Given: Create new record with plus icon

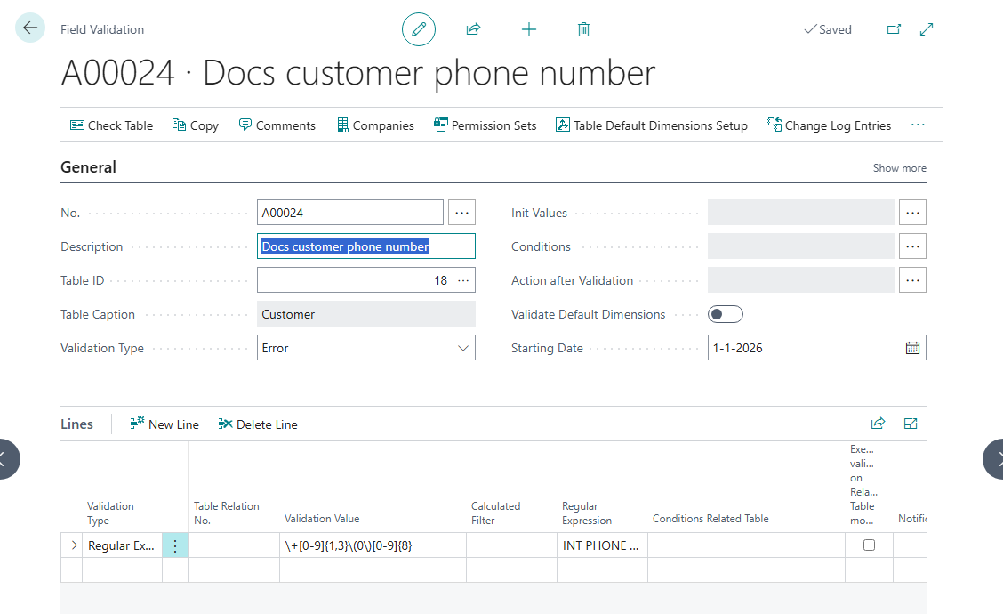Looking at the screenshot, I should click(529, 29).
